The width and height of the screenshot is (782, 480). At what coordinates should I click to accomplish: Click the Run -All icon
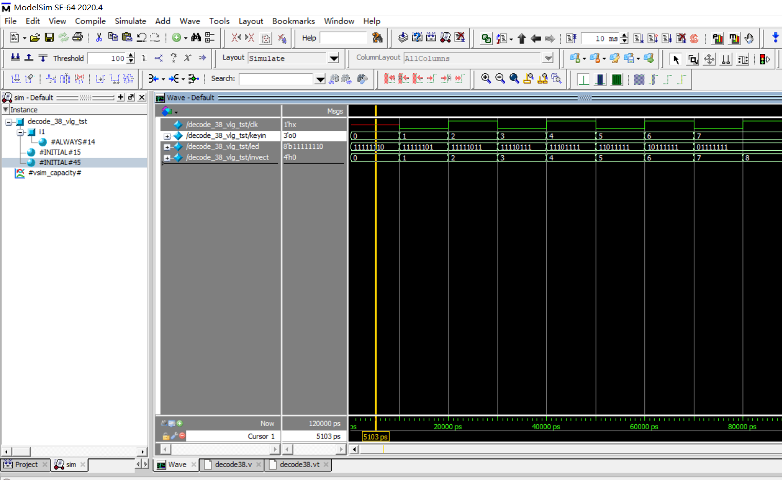667,38
